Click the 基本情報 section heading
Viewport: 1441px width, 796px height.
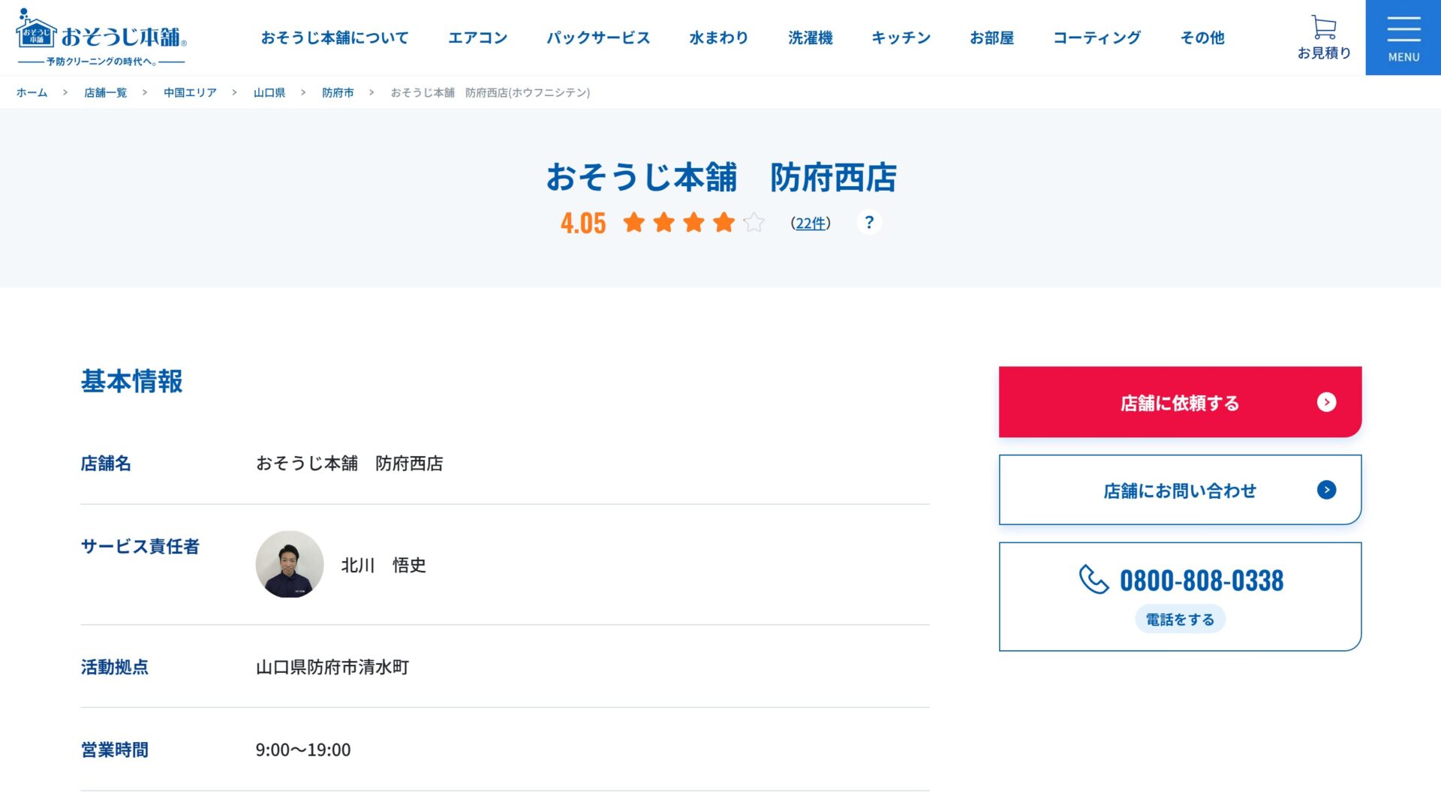(132, 381)
